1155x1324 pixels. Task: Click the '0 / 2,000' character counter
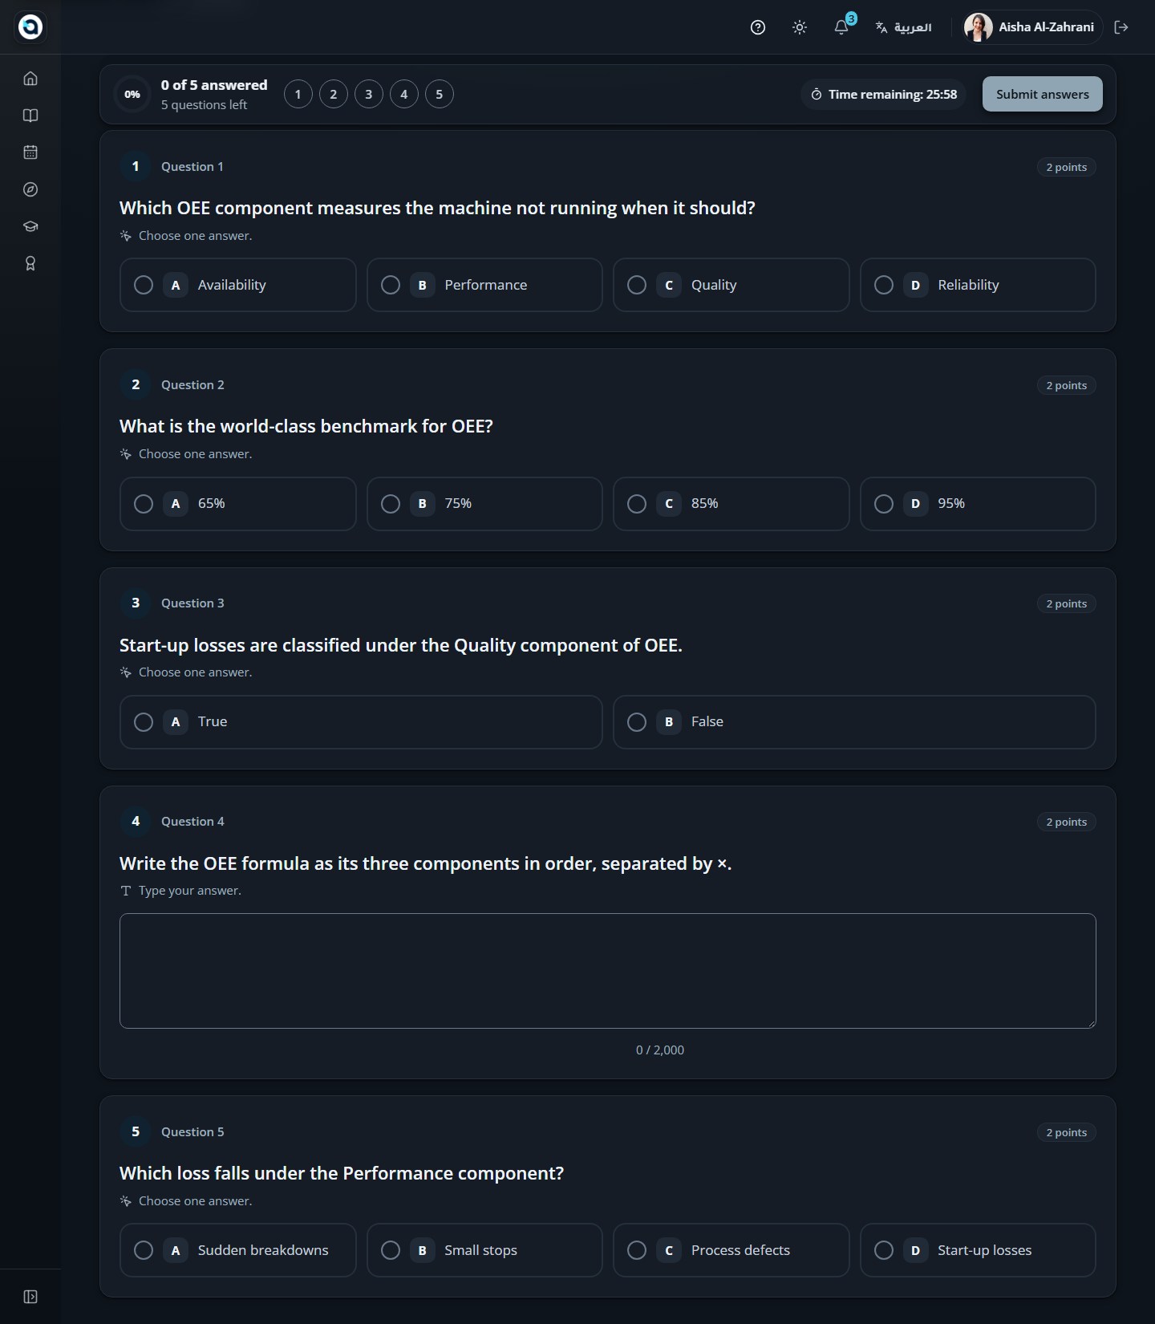660,1050
